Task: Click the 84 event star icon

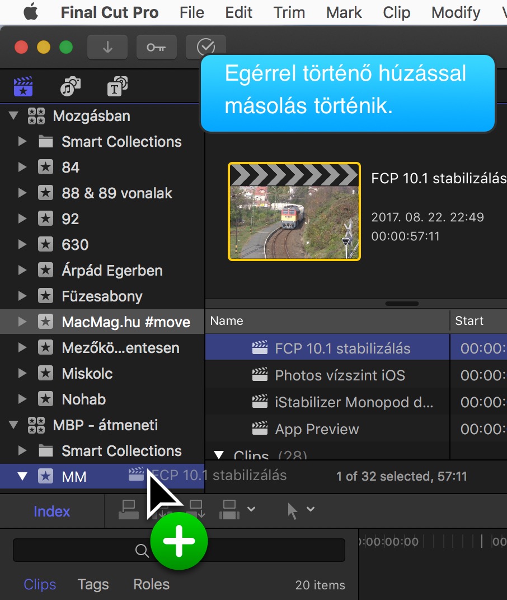Action: (45, 167)
